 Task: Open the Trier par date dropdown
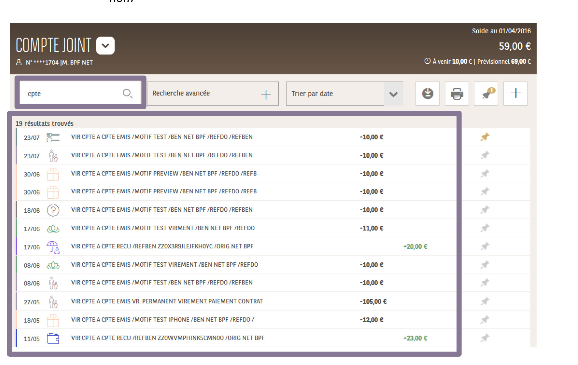[x=344, y=93]
